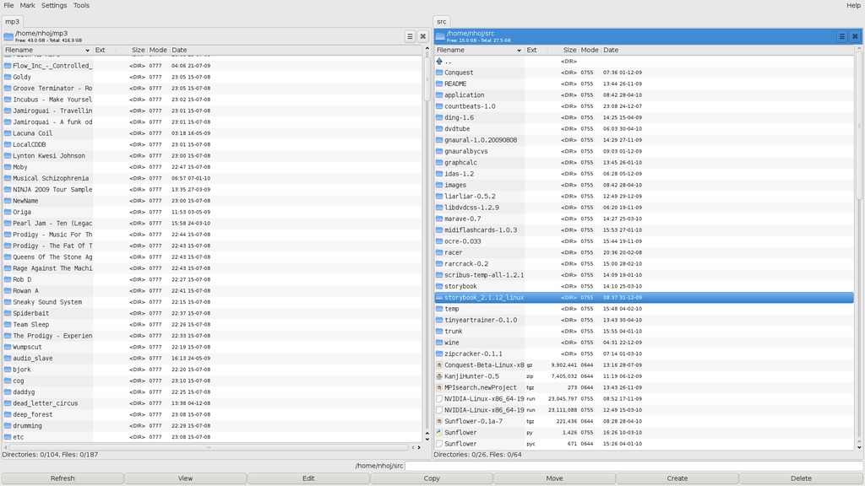865x486 pixels.
Task: Click the left panel's command symbol icon
Action: point(423,36)
